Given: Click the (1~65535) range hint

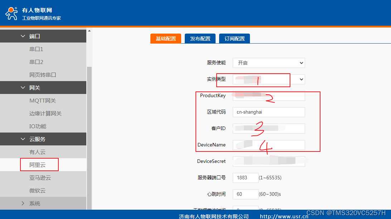Looking at the screenshot, I should pos(270,178).
